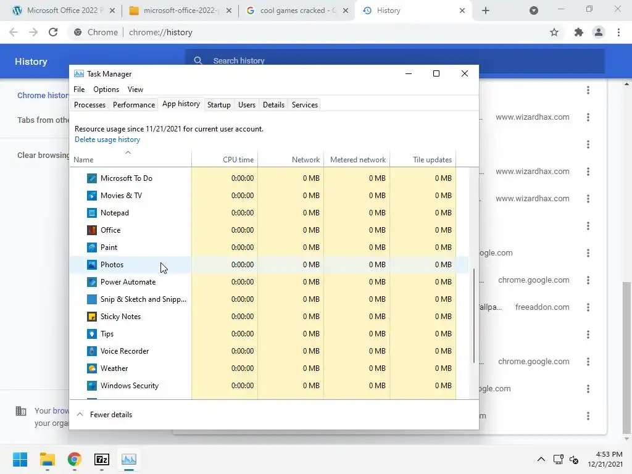Screen dimensions: 632x474
Task: Sort by Name column header
Action: point(131,160)
